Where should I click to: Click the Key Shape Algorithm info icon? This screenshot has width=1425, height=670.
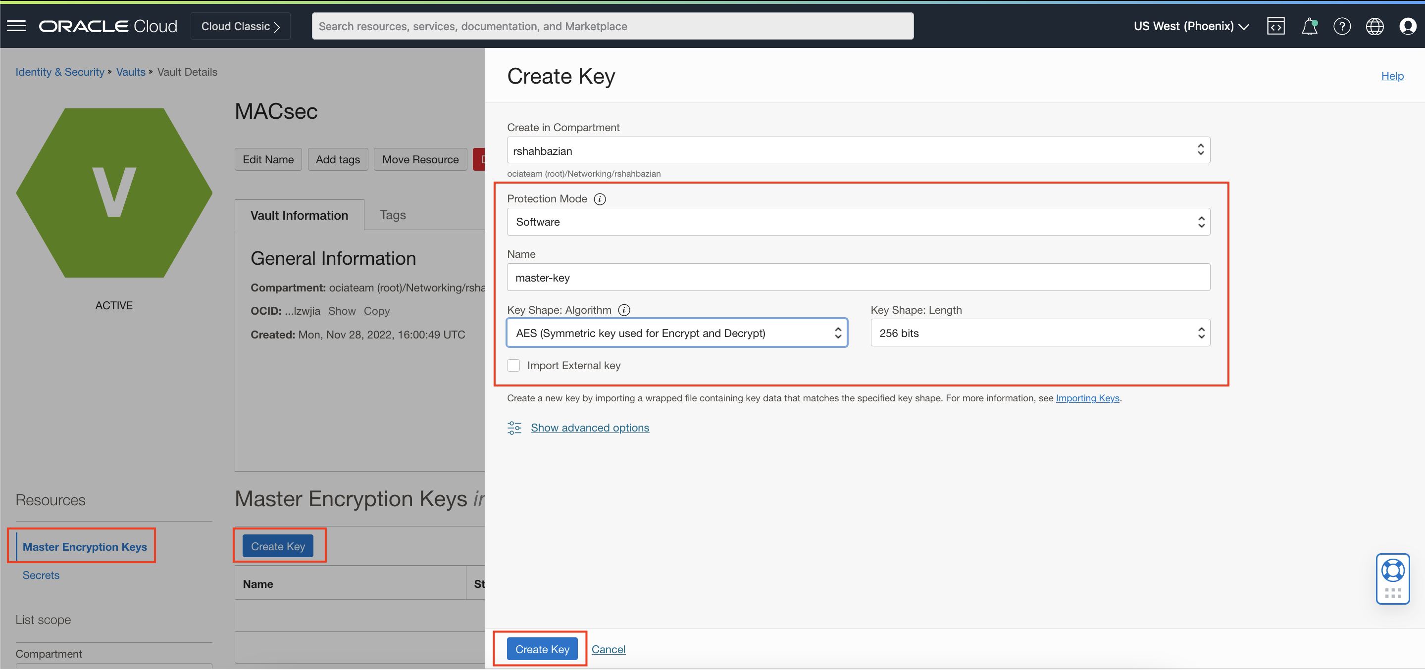coord(624,310)
